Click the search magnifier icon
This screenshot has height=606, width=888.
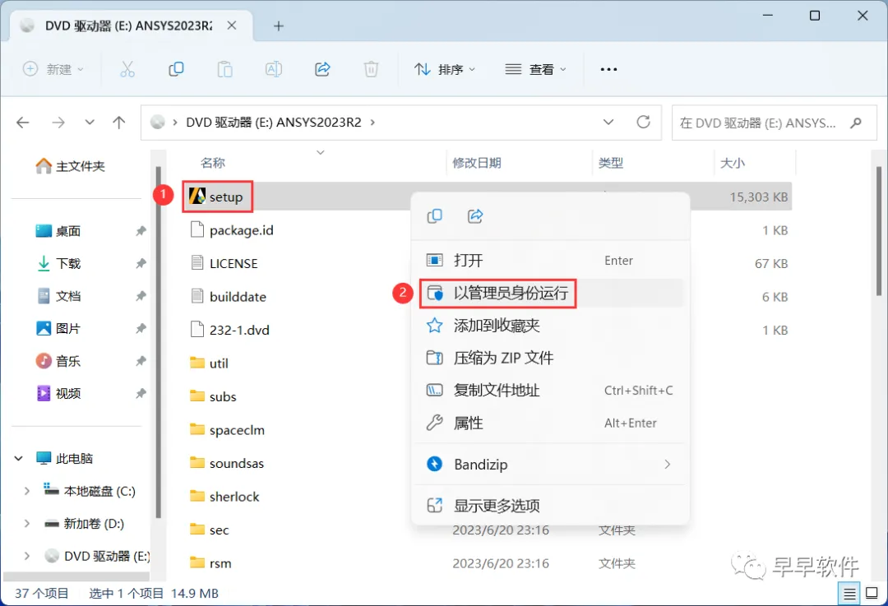[856, 123]
